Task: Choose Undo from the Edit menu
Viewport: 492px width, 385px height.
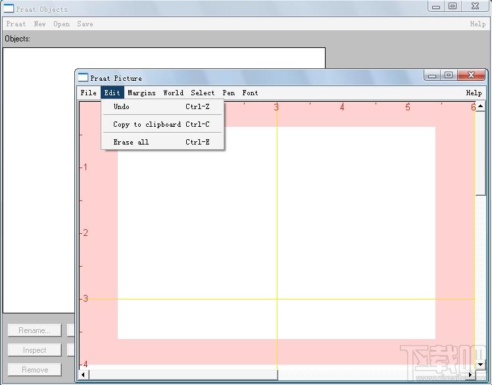Action: (x=162, y=106)
